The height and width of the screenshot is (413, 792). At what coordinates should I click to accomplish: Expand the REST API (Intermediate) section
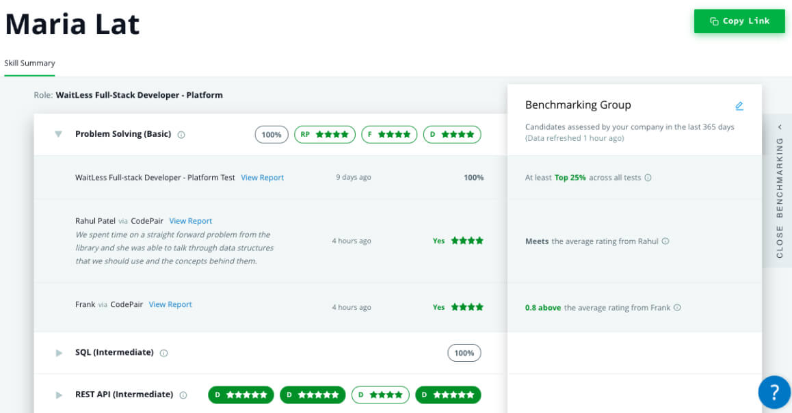click(x=58, y=395)
